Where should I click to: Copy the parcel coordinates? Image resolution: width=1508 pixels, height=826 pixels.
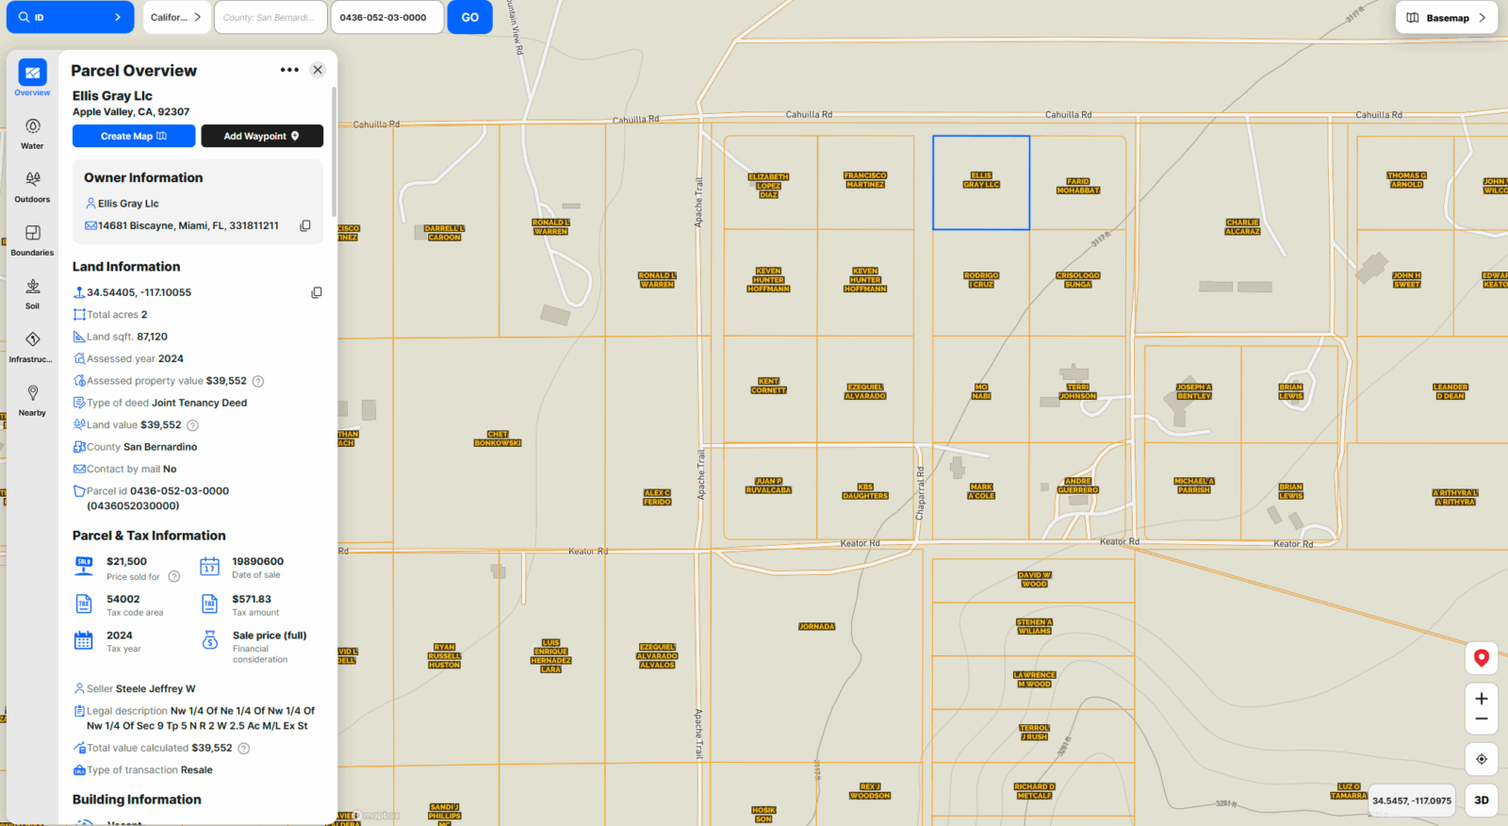click(317, 293)
